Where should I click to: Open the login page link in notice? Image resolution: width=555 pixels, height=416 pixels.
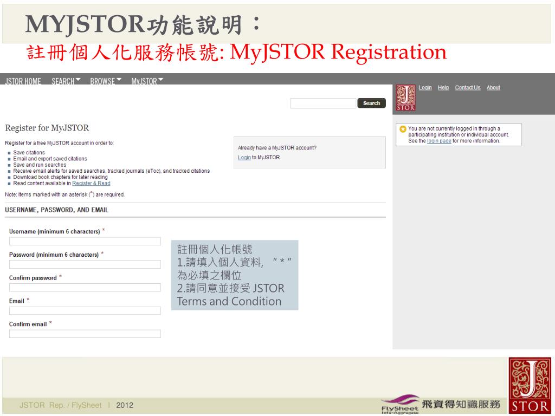(439, 141)
